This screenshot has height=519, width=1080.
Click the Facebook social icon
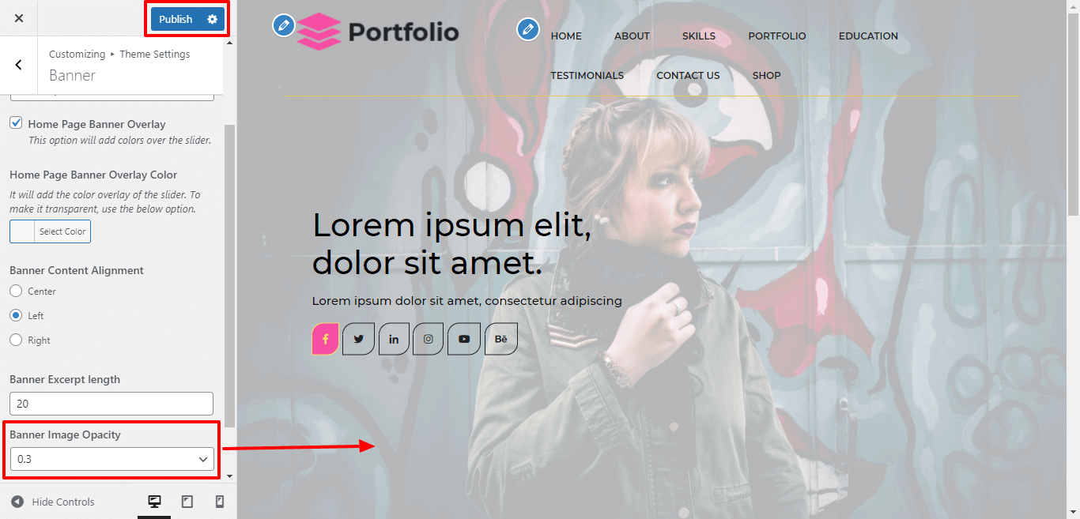tap(326, 339)
